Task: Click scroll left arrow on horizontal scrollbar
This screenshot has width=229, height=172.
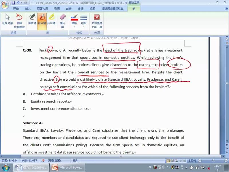Action: [2, 156]
